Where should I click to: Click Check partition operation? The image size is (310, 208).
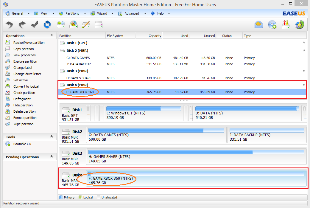coord(24,93)
